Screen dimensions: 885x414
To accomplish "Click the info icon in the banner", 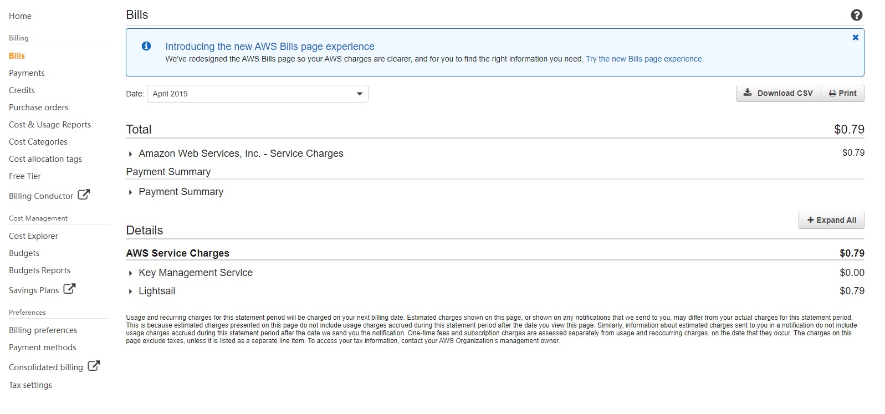I will click(146, 46).
